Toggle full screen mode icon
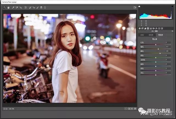The height and width of the screenshot is (119, 176). click(135, 8)
